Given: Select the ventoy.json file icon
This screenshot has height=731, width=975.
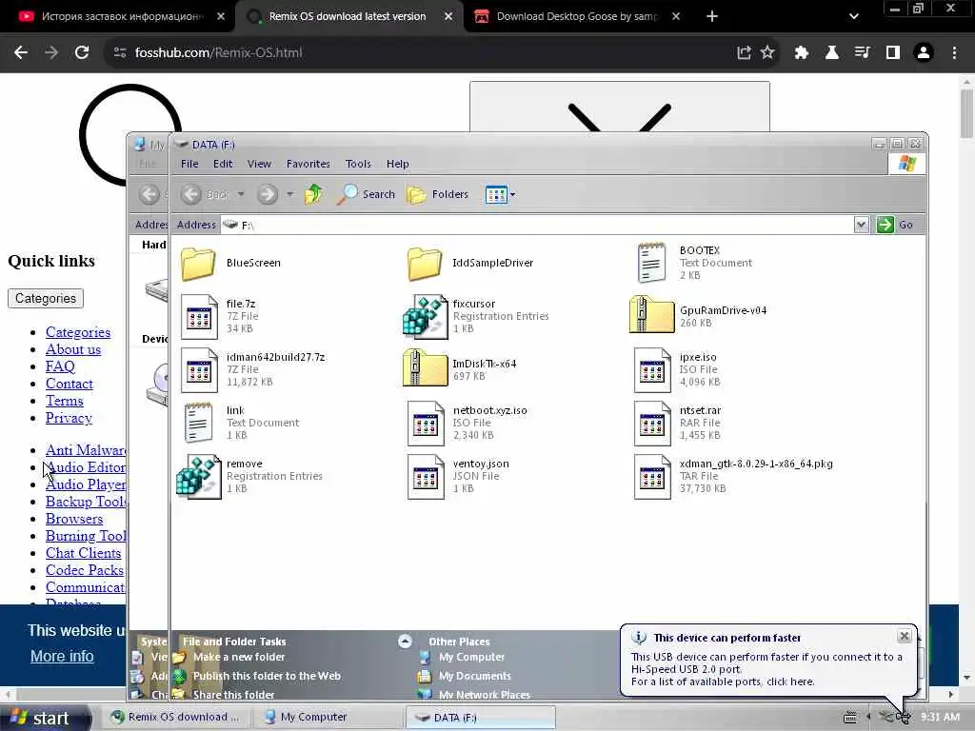Looking at the screenshot, I should (426, 477).
